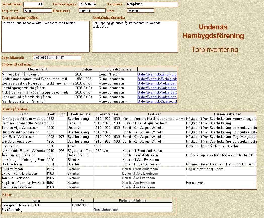Open the SvNolg.pdf link for Nedtecknade samtal

point(157,79)
